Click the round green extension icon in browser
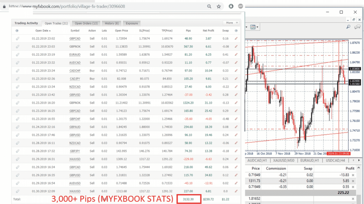The image size is (364, 204). point(231,6)
